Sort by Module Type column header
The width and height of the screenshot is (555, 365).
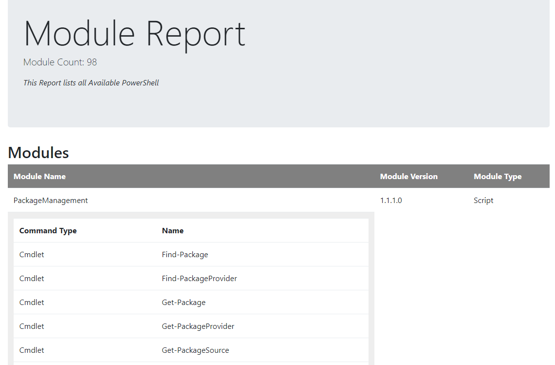[x=497, y=176]
